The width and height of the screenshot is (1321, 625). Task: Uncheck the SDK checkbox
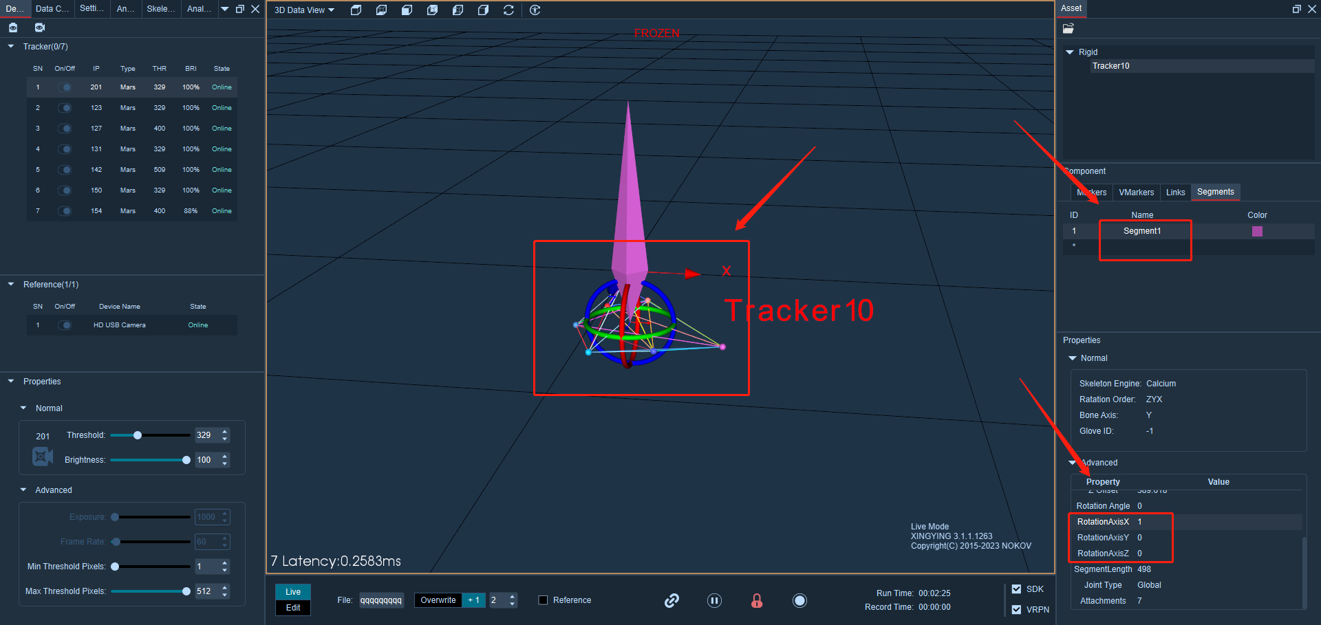1016,589
